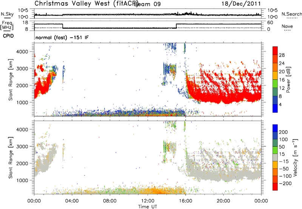Click 'normal (fast) -151 IF' text

tap(62, 37)
